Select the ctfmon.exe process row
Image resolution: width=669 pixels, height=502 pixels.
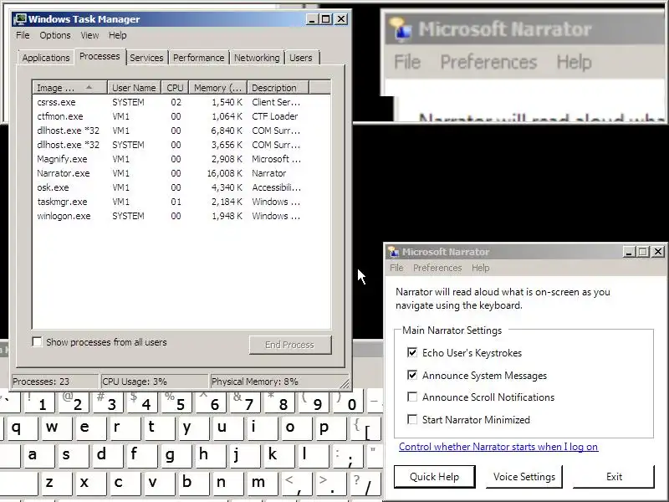181,116
